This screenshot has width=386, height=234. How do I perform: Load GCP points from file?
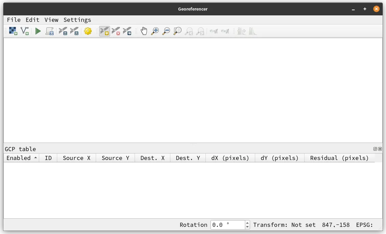tap(63, 31)
